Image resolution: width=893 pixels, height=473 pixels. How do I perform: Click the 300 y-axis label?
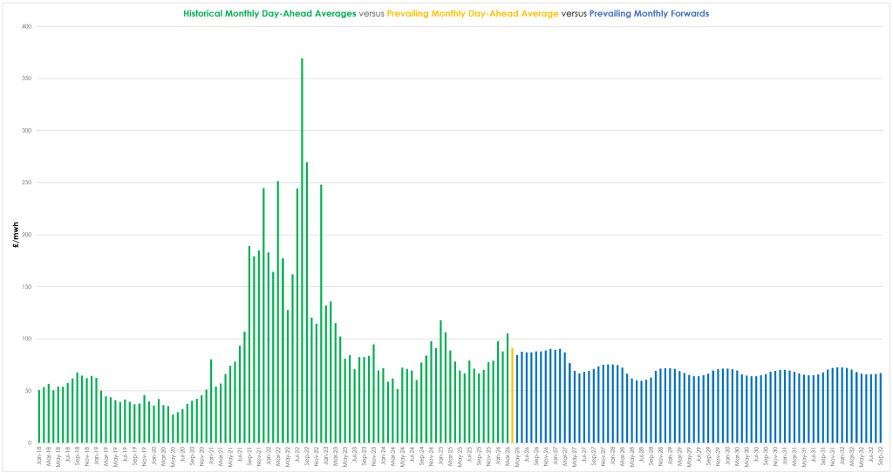tap(27, 131)
